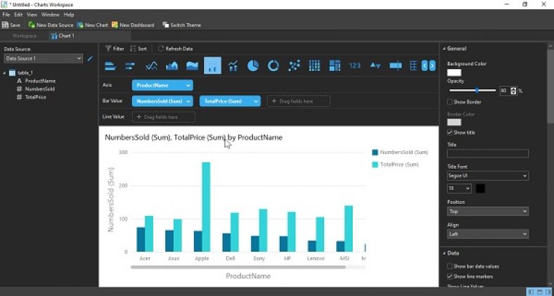Screen dimensions: 554x296
Task: Switch to horizontal bar chart icon
Action: 110,65
